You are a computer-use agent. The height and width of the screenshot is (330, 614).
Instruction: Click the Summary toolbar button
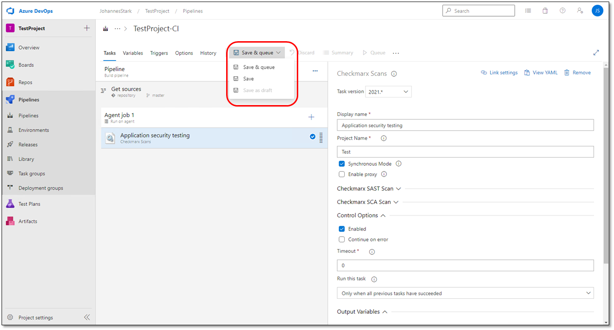pos(338,53)
